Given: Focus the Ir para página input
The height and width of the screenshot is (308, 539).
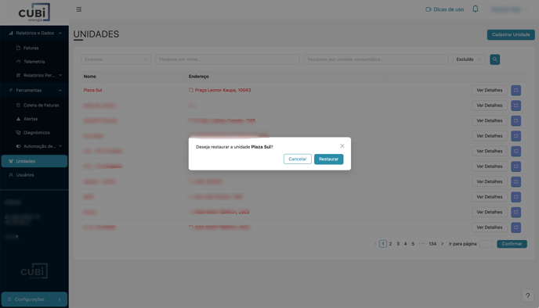Looking at the screenshot, I should (486, 244).
